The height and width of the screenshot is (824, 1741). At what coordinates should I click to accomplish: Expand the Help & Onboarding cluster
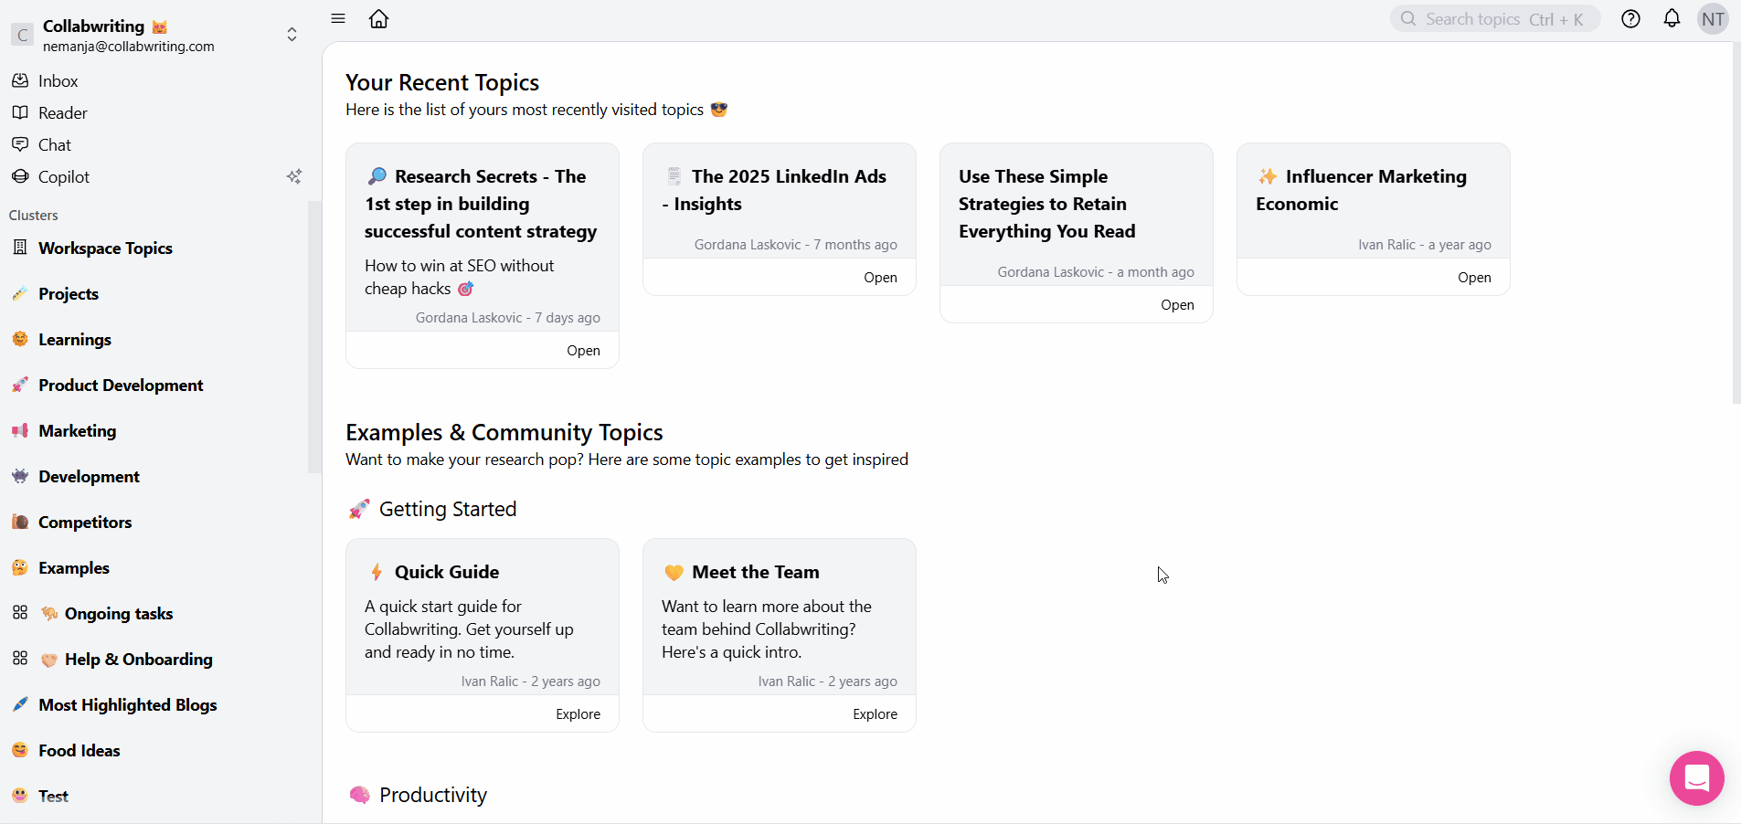pos(20,659)
